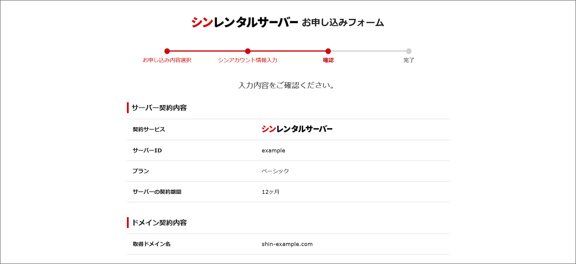Viewport: 576px width, 264px height.
Task: Click the 取得ドメイン名 row label
Action: [151, 244]
